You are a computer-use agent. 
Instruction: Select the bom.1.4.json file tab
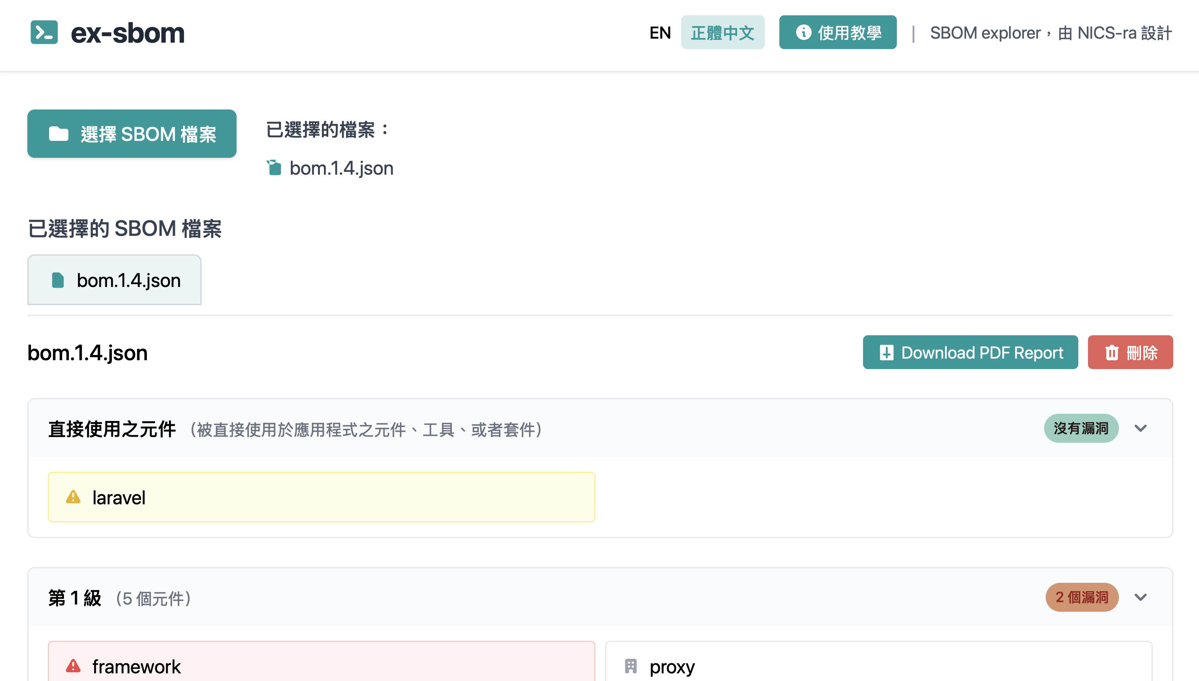coord(115,280)
